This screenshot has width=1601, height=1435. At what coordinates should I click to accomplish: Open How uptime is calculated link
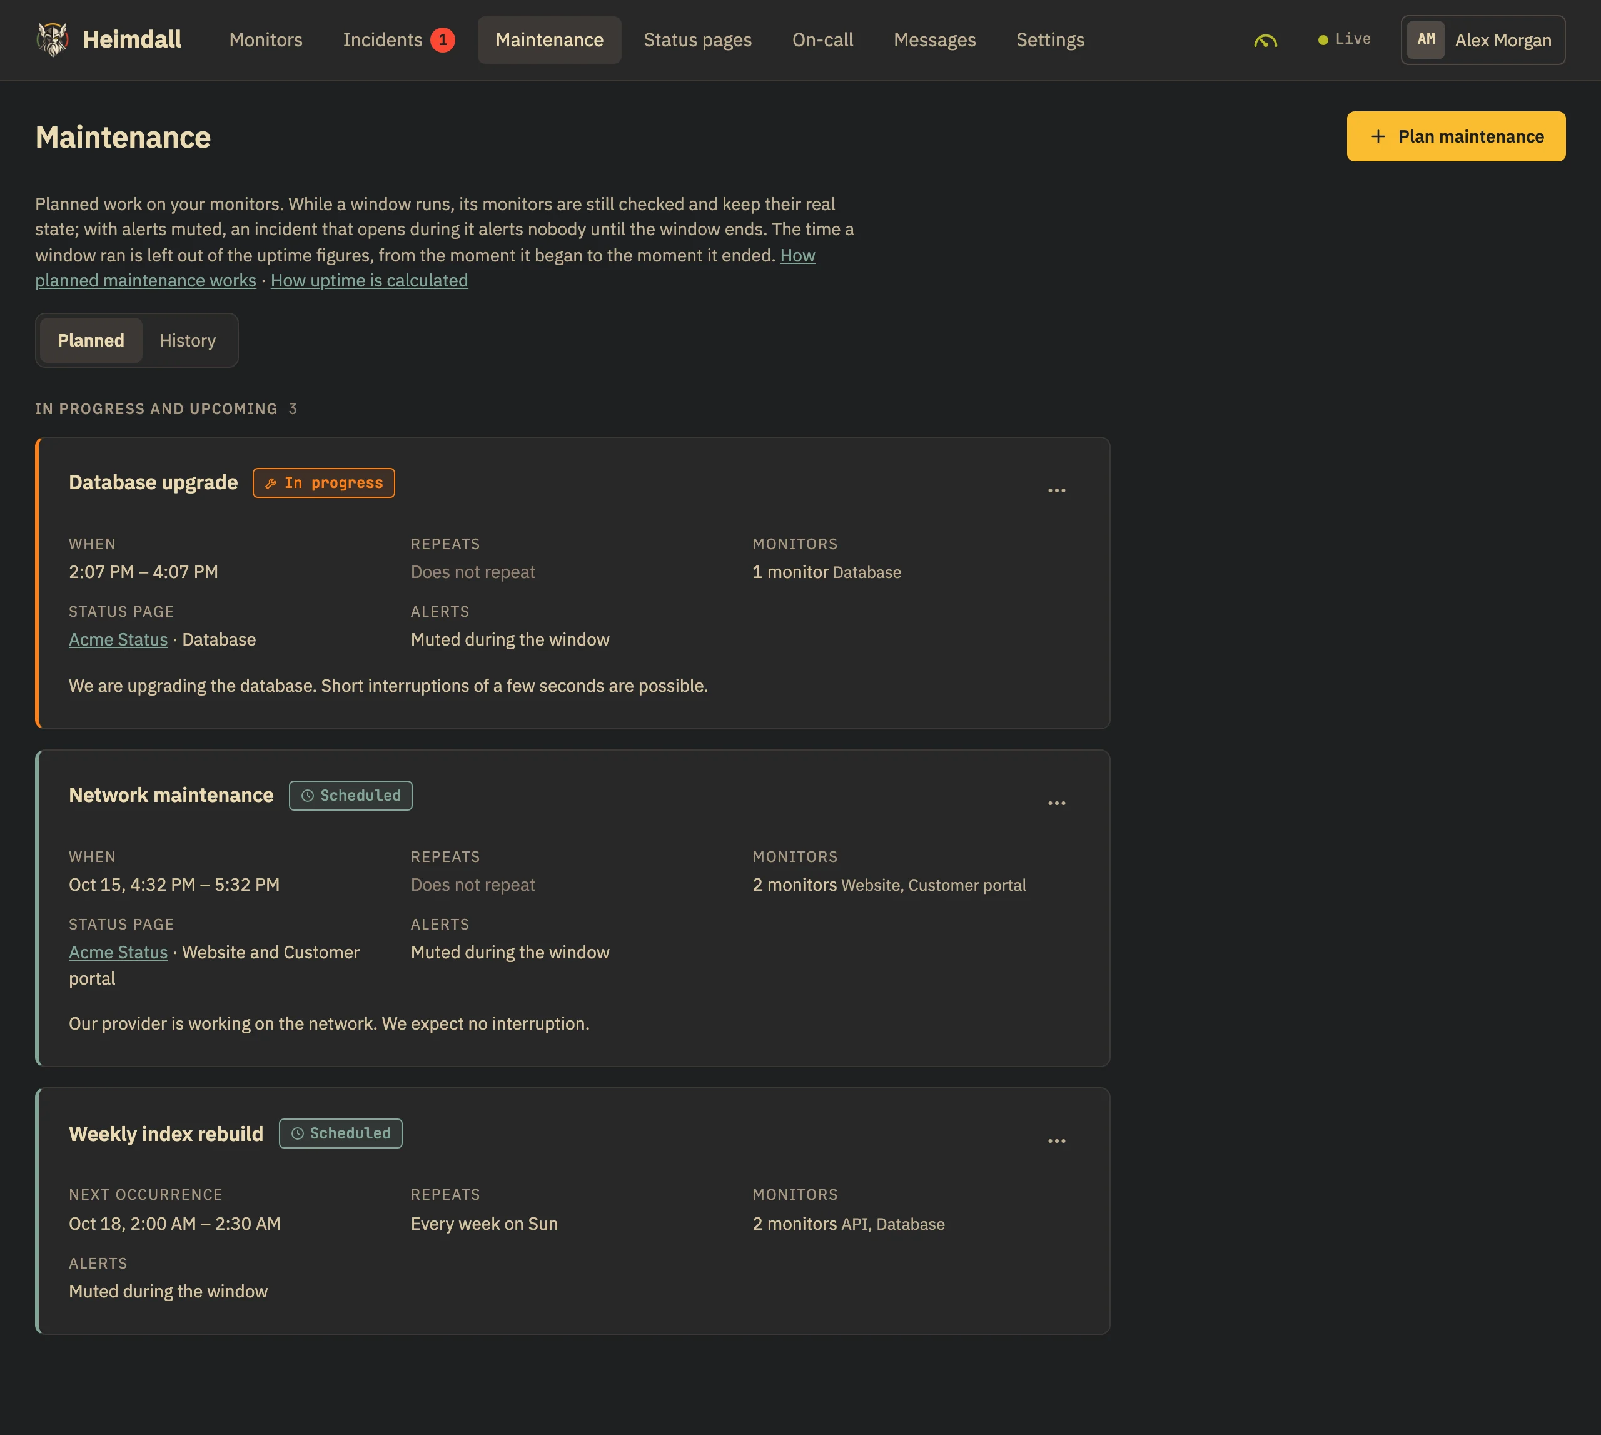click(x=369, y=280)
